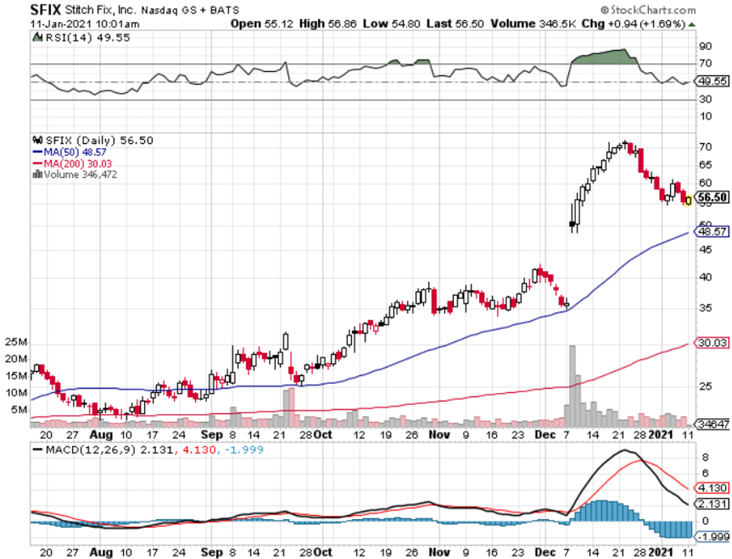Viewport: 732px width, 559px height.
Task: Click the yellow highlighted latest candlestick
Action: pyautogui.click(x=689, y=200)
